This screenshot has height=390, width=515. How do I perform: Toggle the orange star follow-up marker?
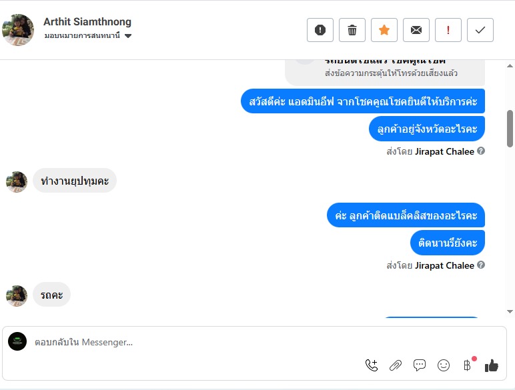(x=384, y=30)
